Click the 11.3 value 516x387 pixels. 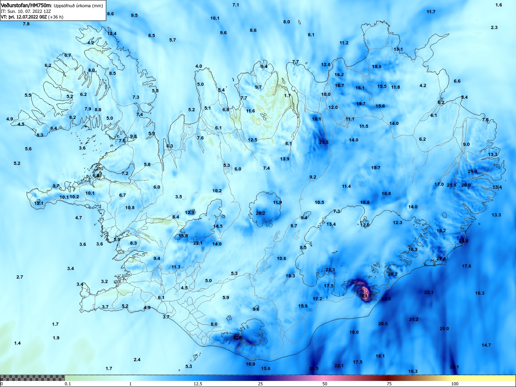[x=176, y=267]
